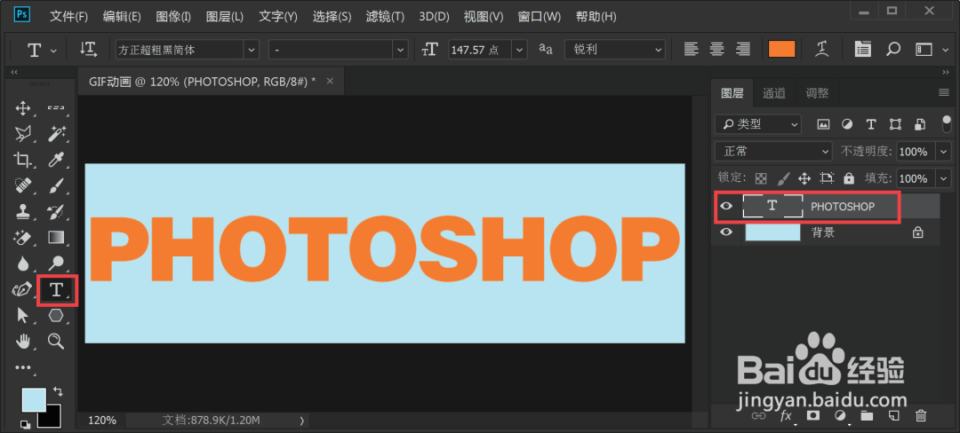Screen dimensions: 960x433
Task: Select the Hand tool
Action: 22,341
